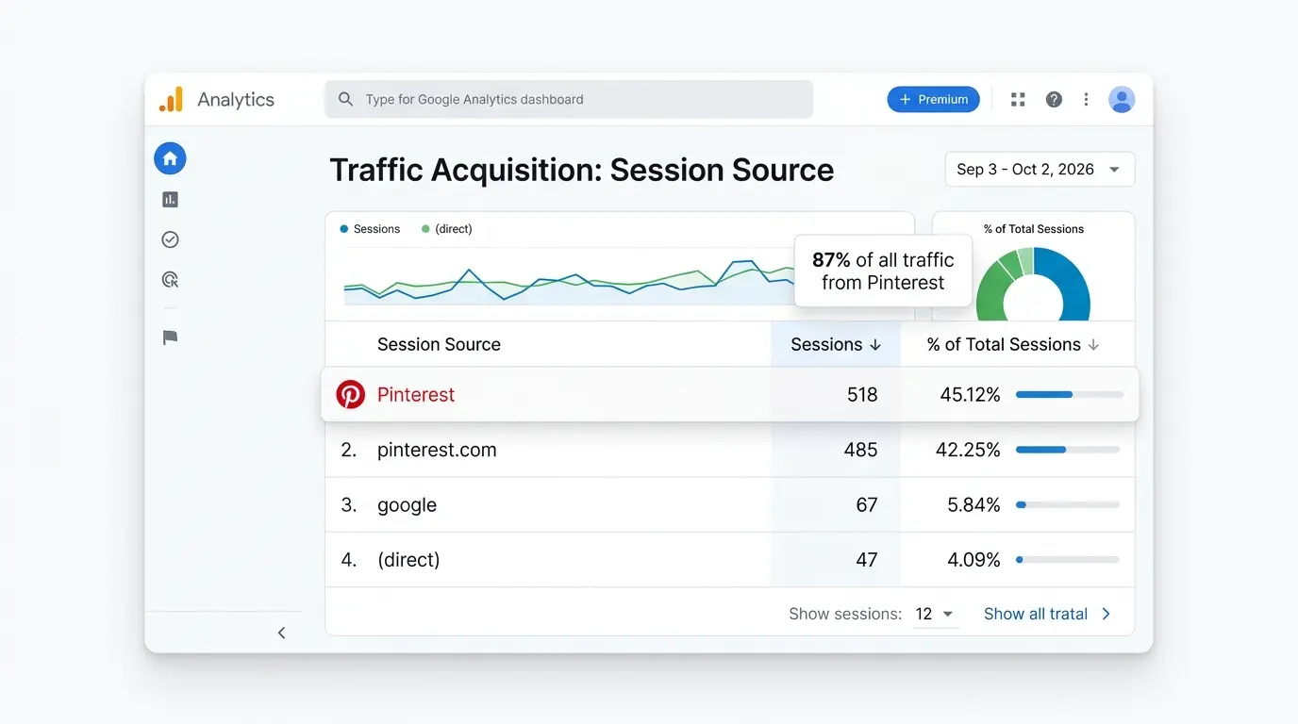Image resolution: width=1298 pixels, height=724 pixels.
Task: Click the Show all tratal link
Action: coord(1047,614)
